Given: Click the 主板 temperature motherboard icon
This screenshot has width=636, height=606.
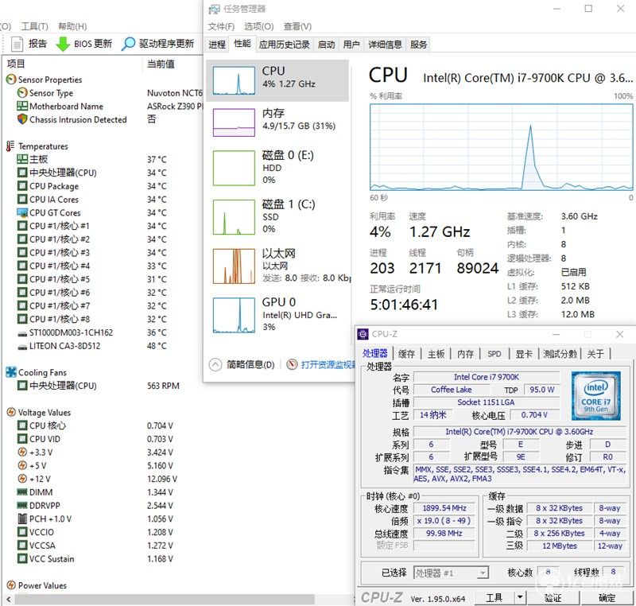Looking at the screenshot, I should point(22,159).
